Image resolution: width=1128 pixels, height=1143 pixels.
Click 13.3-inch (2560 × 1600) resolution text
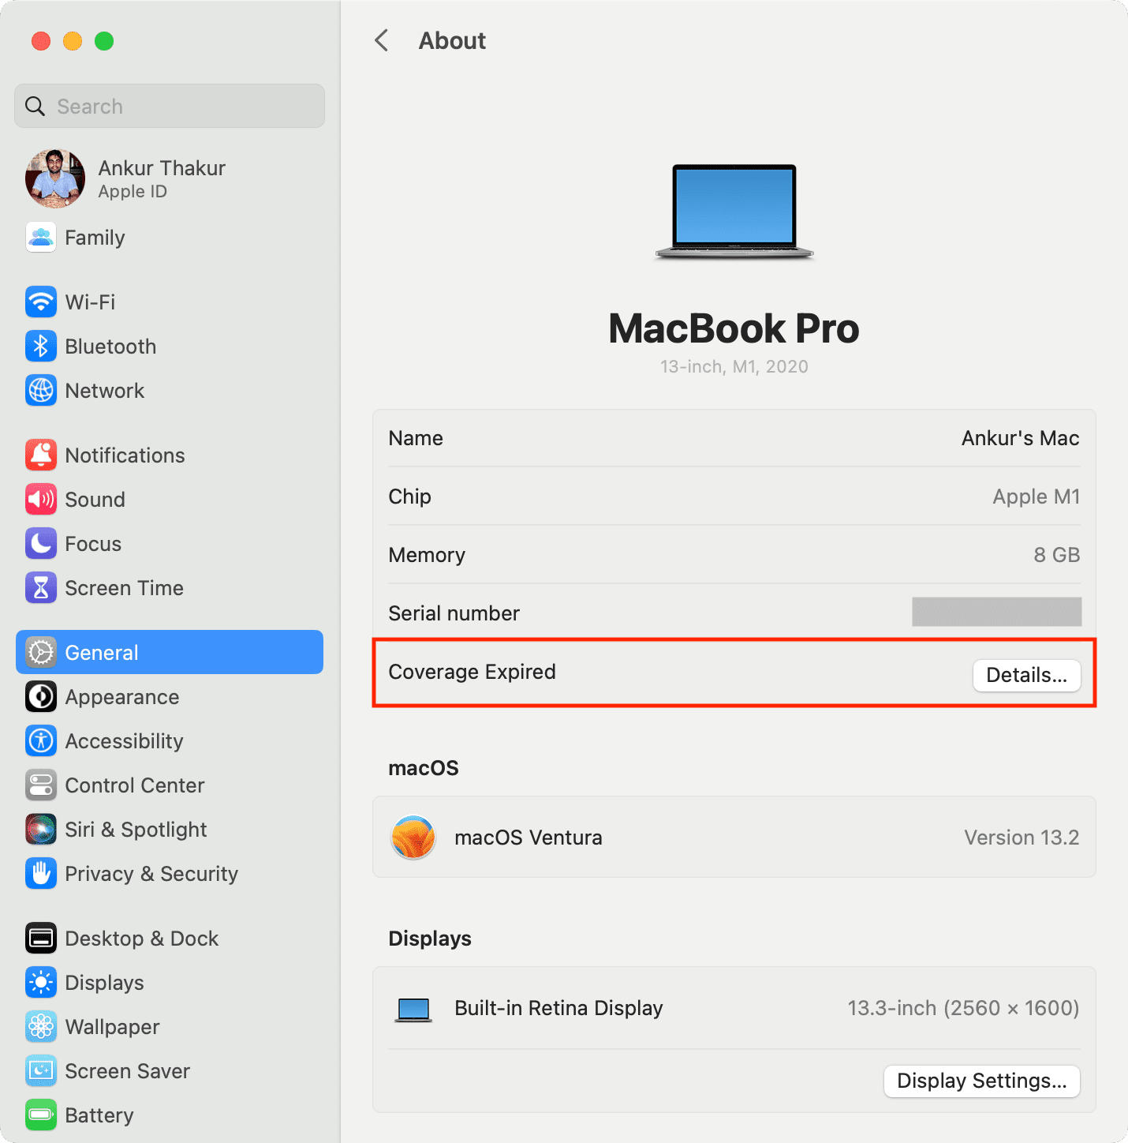click(x=963, y=1008)
